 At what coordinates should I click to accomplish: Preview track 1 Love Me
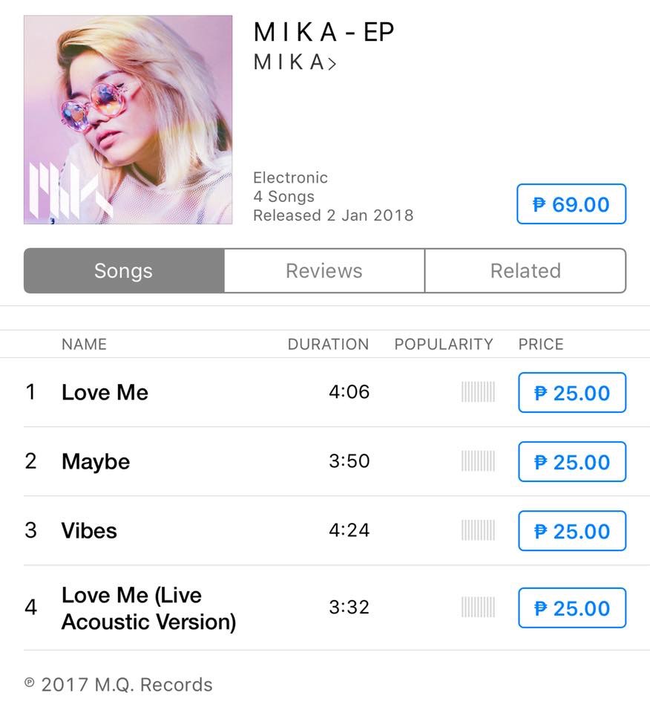pos(105,392)
